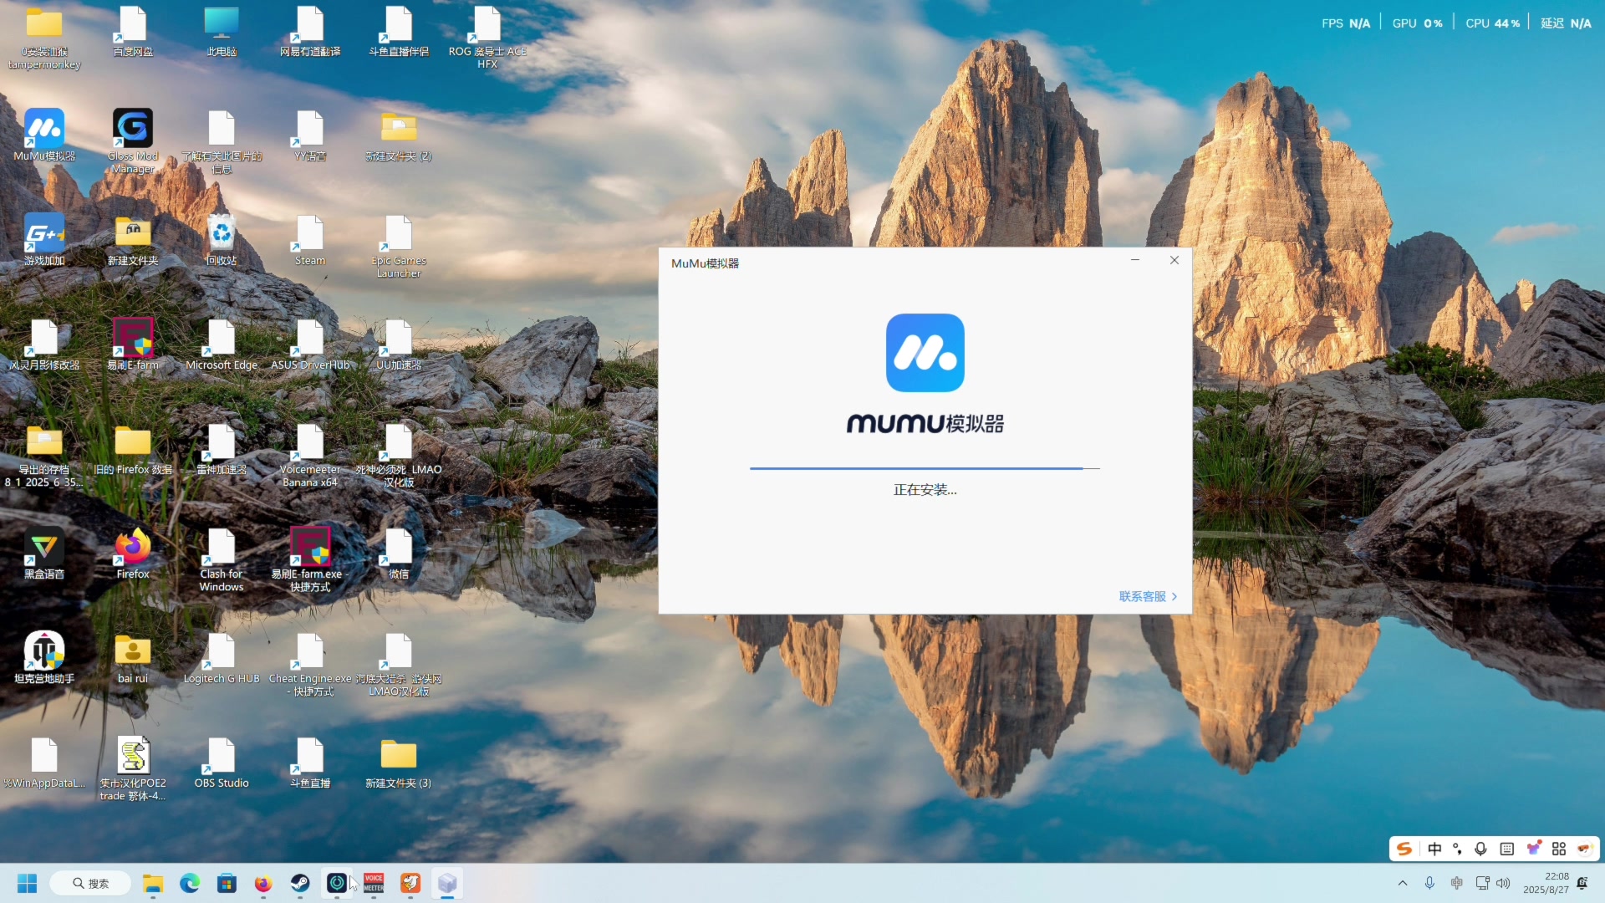Click the Sogou S logo
Viewport: 1605px width, 903px height.
coord(1404,849)
